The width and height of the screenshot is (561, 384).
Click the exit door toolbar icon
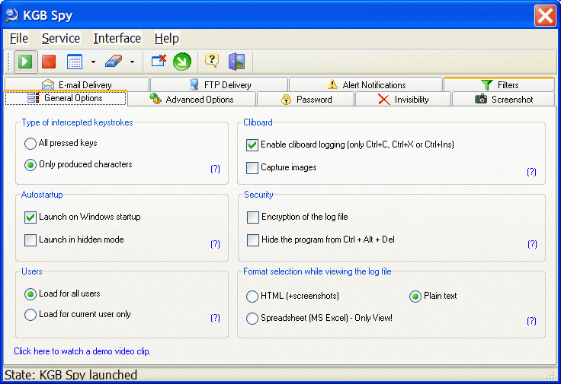[x=236, y=62]
